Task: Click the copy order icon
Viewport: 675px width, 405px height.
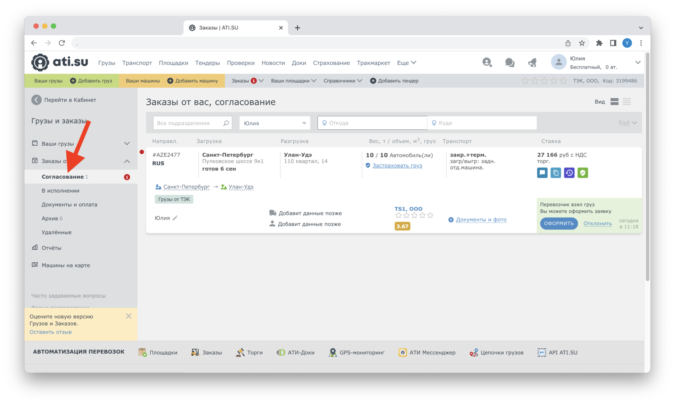Action: coord(556,173)
